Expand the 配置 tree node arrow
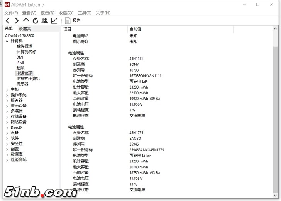The image size is (281, 201). (7, 149)
